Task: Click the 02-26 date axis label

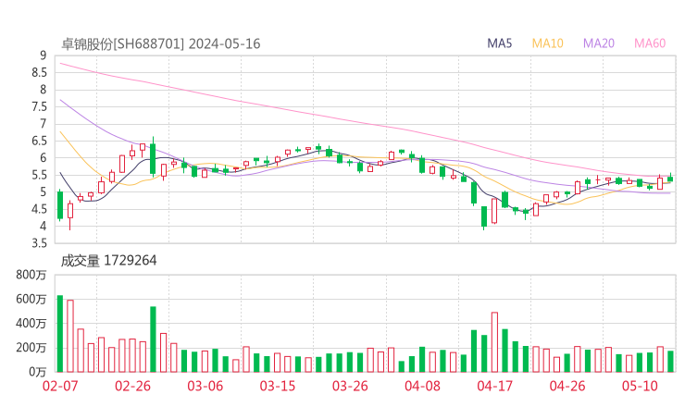Action: 132,386
